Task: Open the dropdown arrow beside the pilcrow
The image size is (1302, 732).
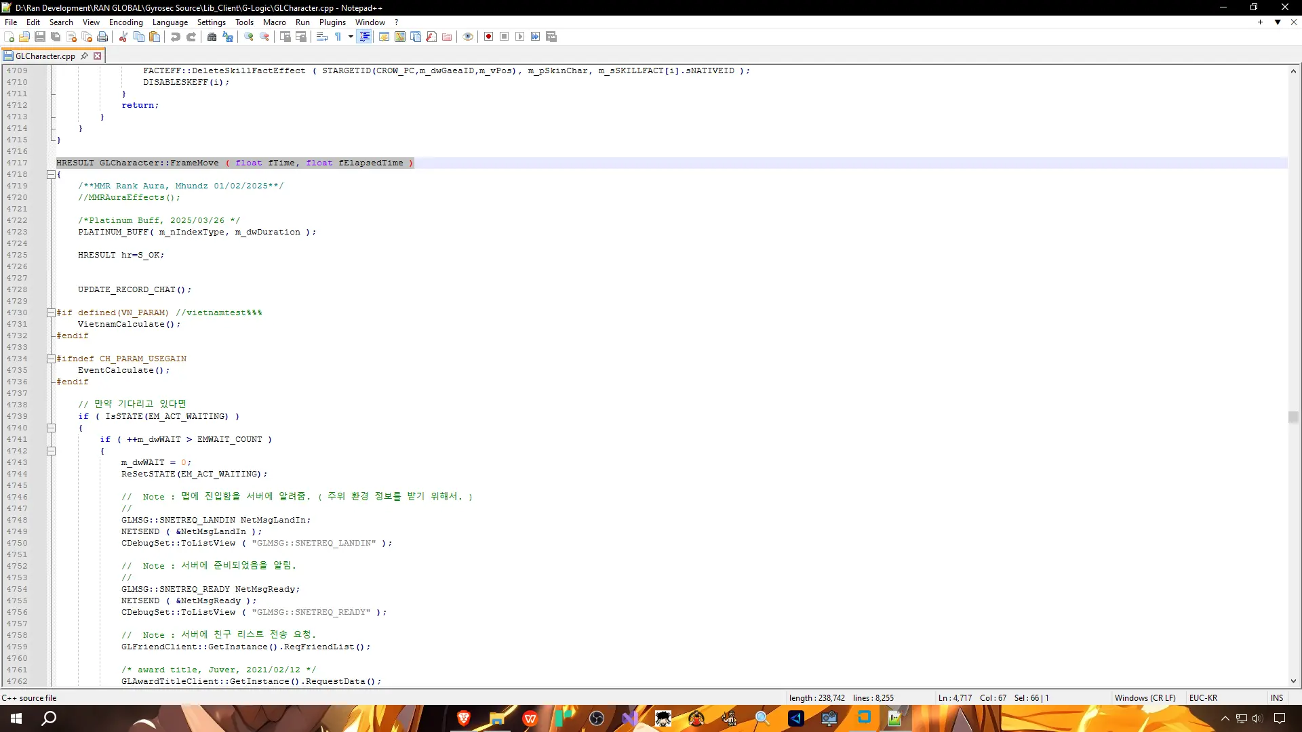Action: pyautogui.click(x=351, y=37)
